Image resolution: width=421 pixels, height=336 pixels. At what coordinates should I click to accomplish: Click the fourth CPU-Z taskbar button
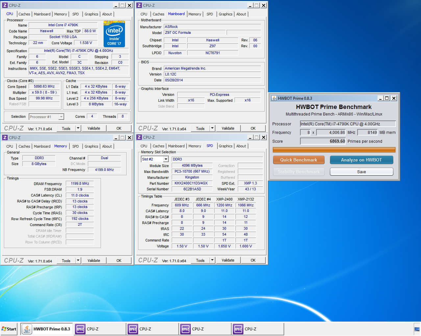(258, 329)
